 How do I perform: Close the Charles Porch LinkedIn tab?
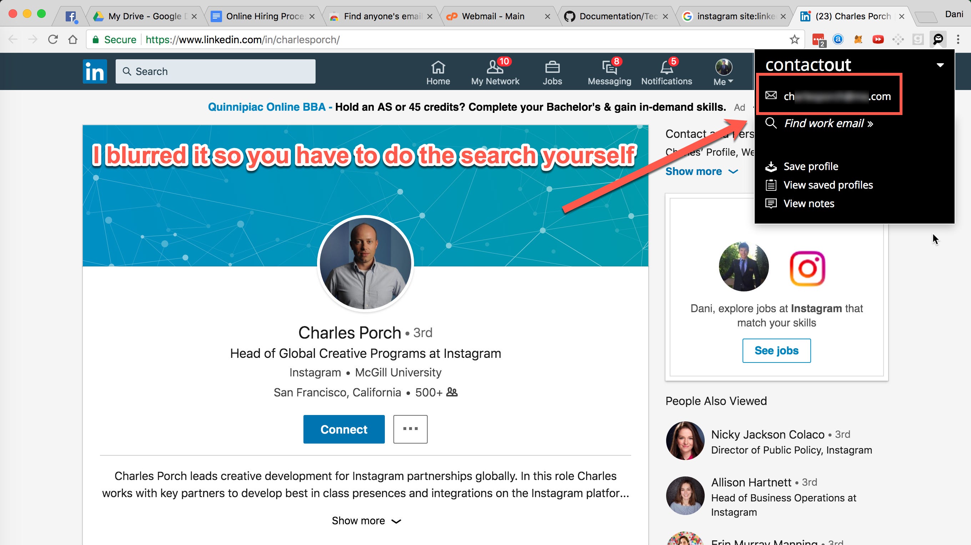coord(901,16)
